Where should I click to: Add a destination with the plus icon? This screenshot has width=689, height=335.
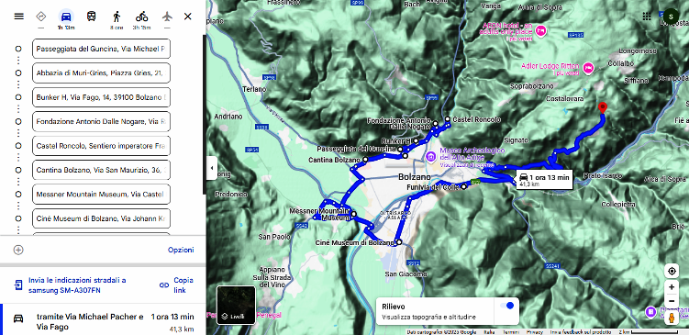18,250
